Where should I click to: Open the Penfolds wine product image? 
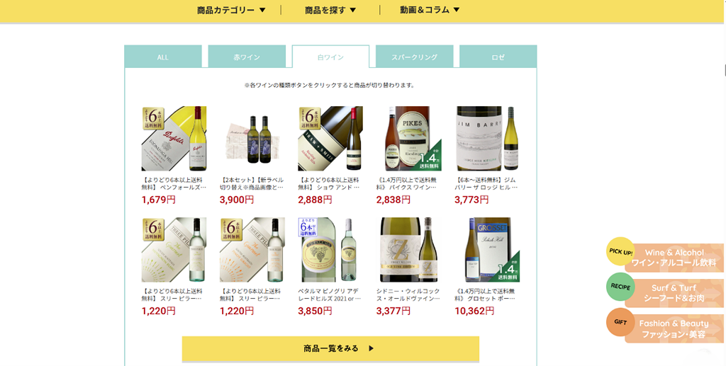coord(174,139)
